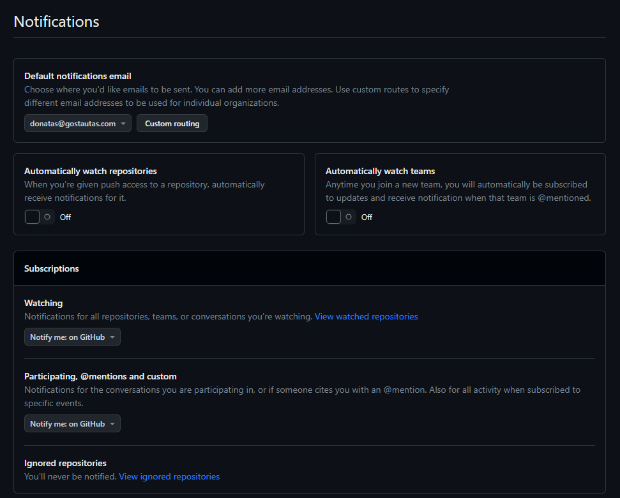Open View ignored repositories
This screenshot has width=620, height=498.
click(x=169, y=476)
